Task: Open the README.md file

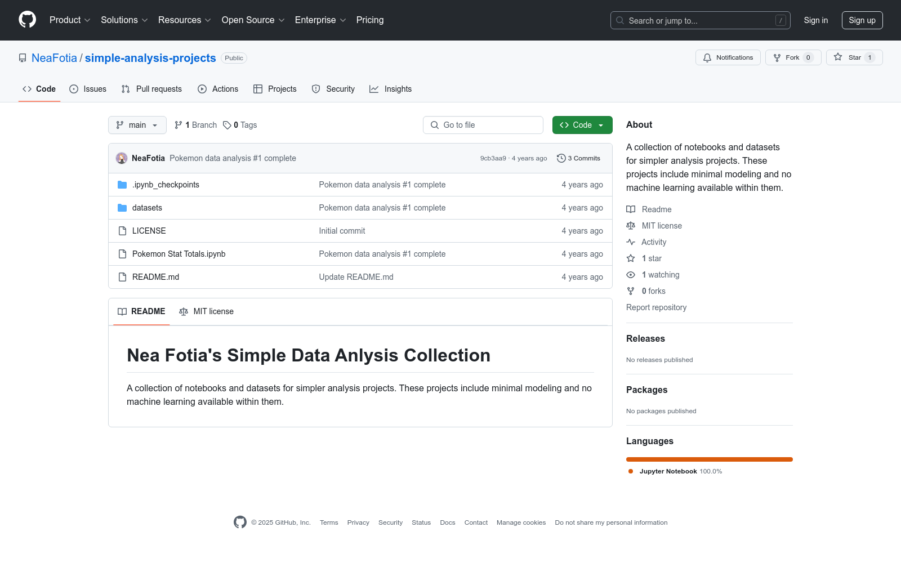Action: coord(155,277)
